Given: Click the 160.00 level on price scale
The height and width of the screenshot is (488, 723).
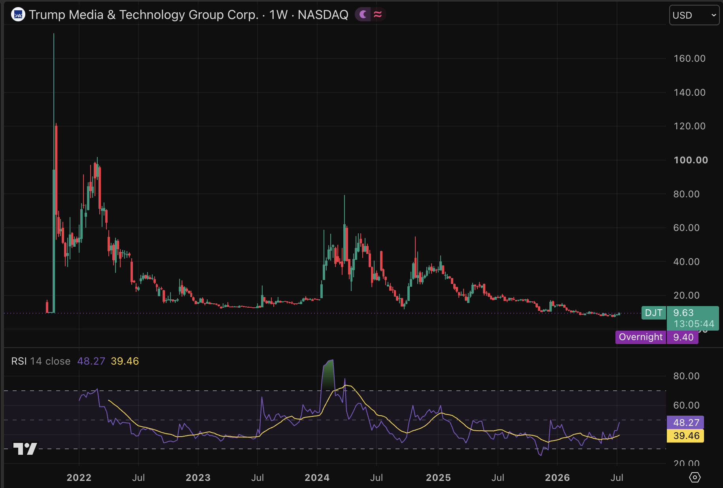Looking at the screenshot, I should (x=690, y=59).
